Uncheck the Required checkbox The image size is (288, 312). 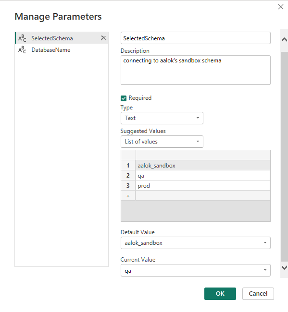pyautogui.click(x=124, y=98)
